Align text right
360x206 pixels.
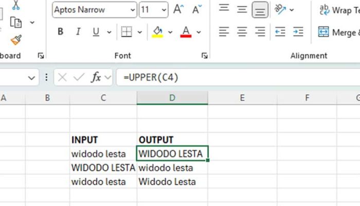(260, 32)
